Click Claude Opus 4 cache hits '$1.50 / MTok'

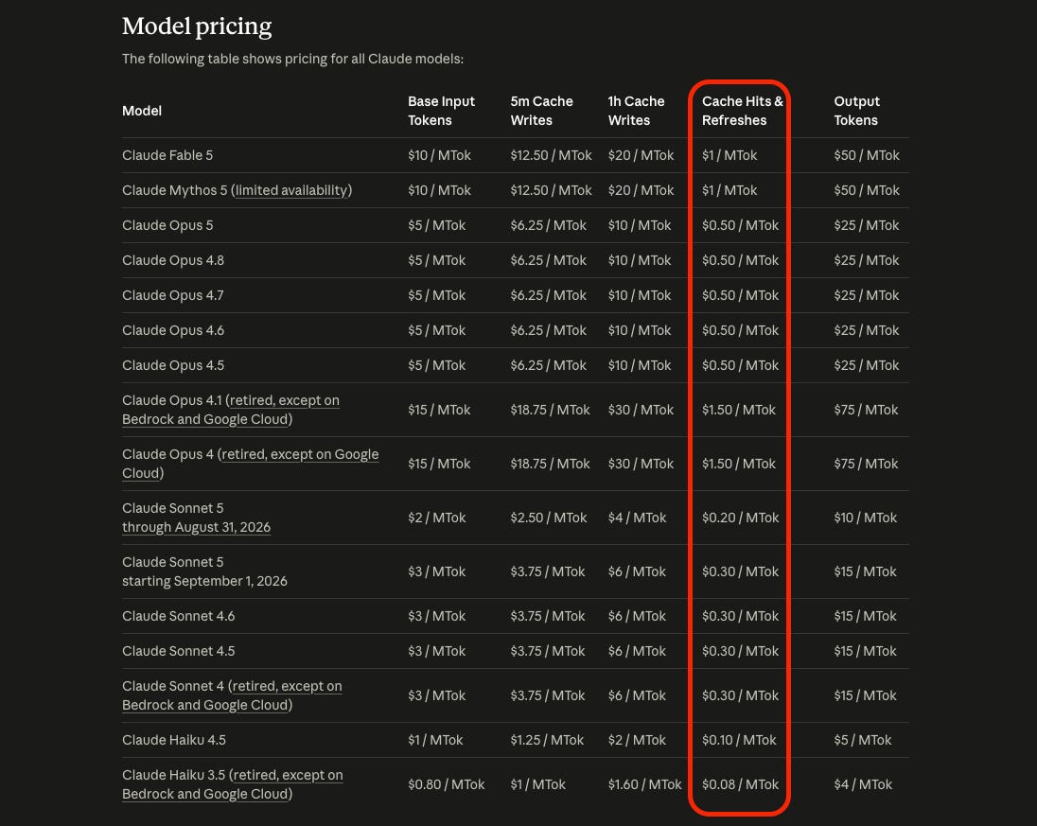pos(739,465)
